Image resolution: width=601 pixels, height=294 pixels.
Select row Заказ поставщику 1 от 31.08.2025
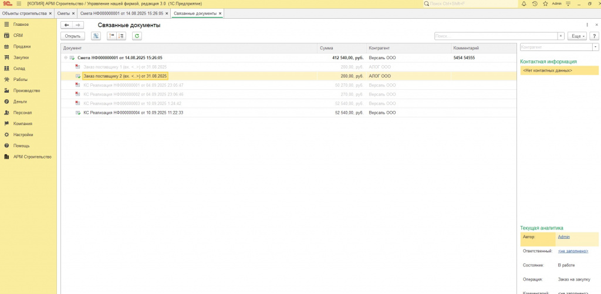tap(289, 67)
